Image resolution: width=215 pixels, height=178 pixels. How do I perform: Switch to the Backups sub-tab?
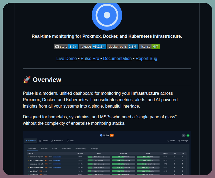pyautogui.click(x=95, y=149)
